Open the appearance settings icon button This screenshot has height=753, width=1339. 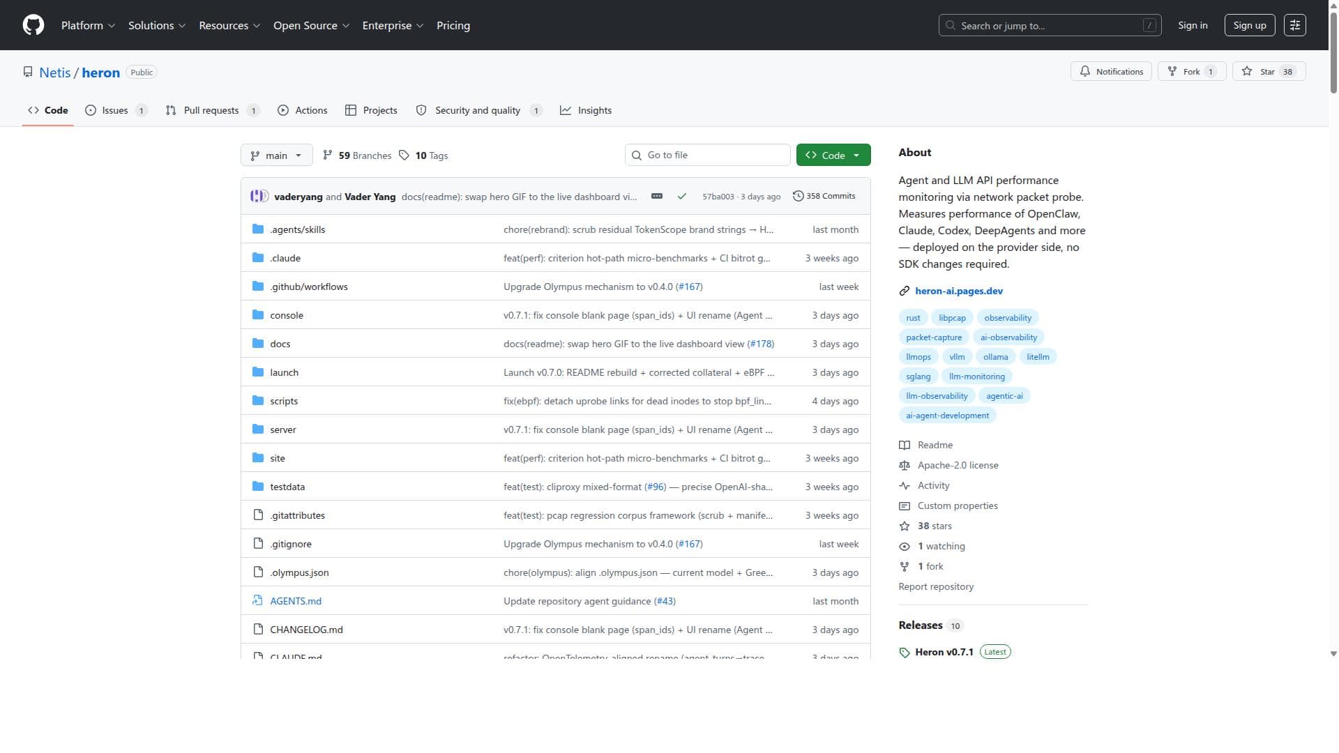[x=1295, y=25]
